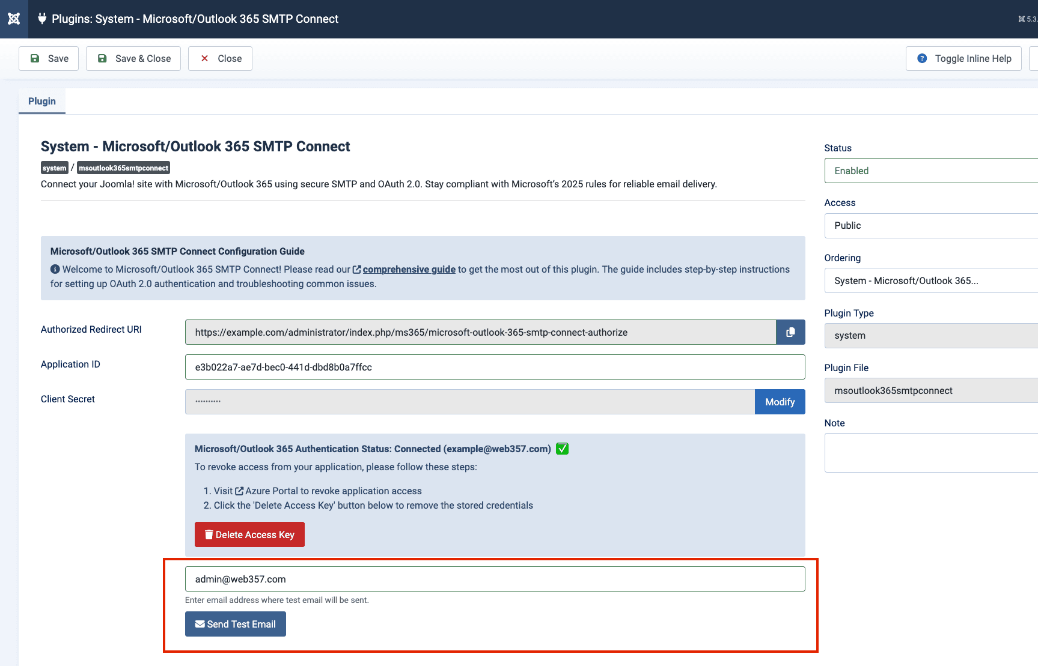This screenshot has width=1038, height=666.
Task: Click the plug icon in title bar
Action: (42, 19)
